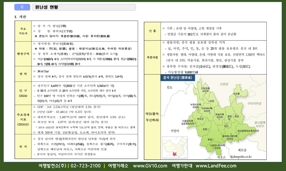Select the '베트남' map label
286x171 pixels.
pos(242,150)
